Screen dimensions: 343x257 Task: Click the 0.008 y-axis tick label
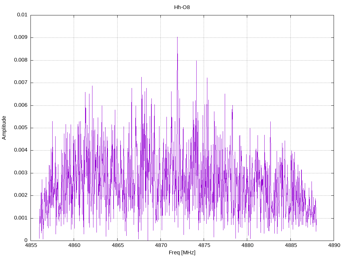[x=21, y=60]
